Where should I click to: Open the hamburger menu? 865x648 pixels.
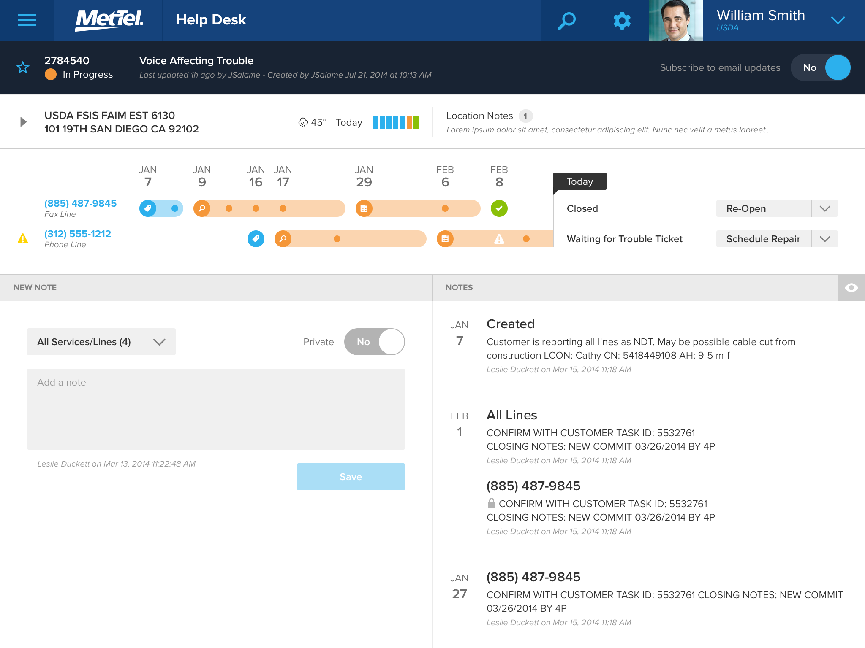click(x=27, y=20)
